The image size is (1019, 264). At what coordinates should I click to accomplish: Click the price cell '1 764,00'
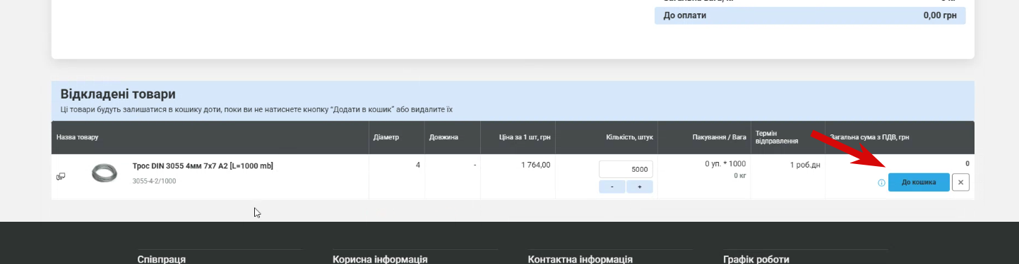click(536, 165)
